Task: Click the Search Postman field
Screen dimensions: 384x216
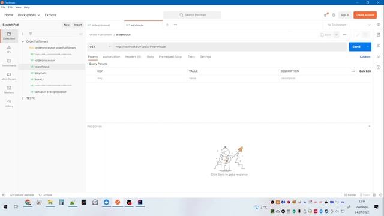Action: 192,15
